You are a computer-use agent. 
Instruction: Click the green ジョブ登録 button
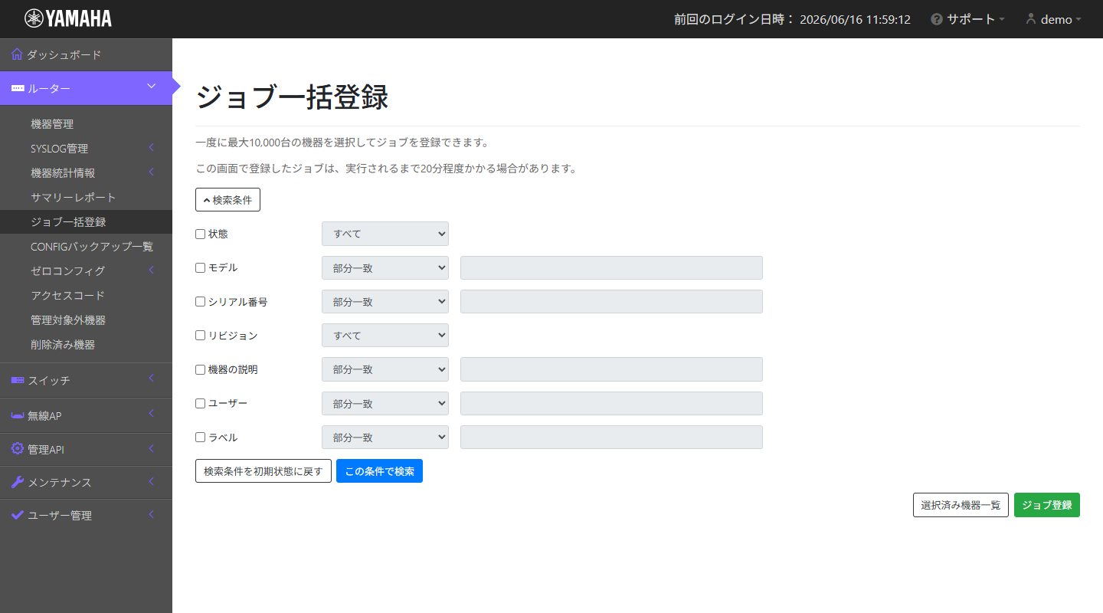coord(1047,505)
